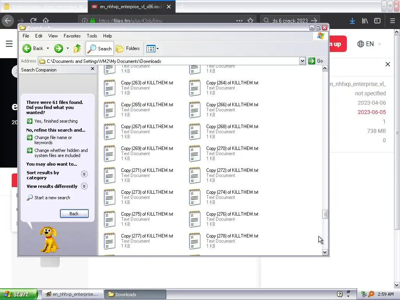Click the Downloads taskbar button
Image resolution: width=400 pixels, height=300 pixels.
click(x=135, y=295)
